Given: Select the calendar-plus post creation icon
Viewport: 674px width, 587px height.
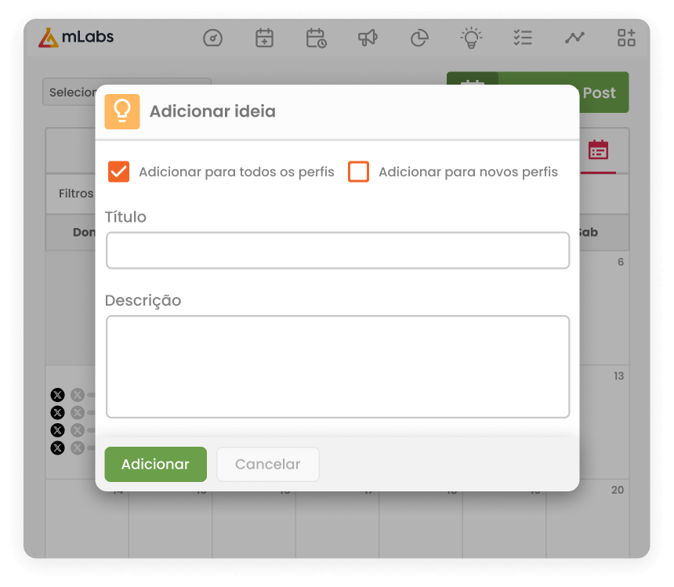Looking at the screenshot, I should pos(264,37).
